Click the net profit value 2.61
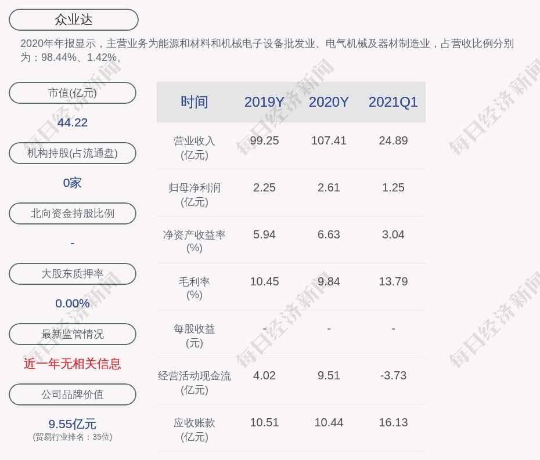Image resolution: width=540 pixels, height=460 pixels. coord(329,187)
